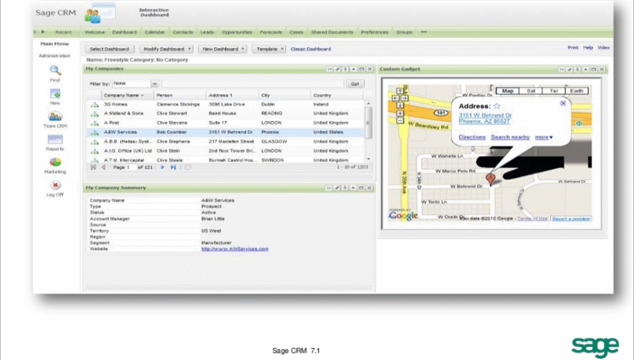Go to next page of My Companies

[x=163, y=167]
